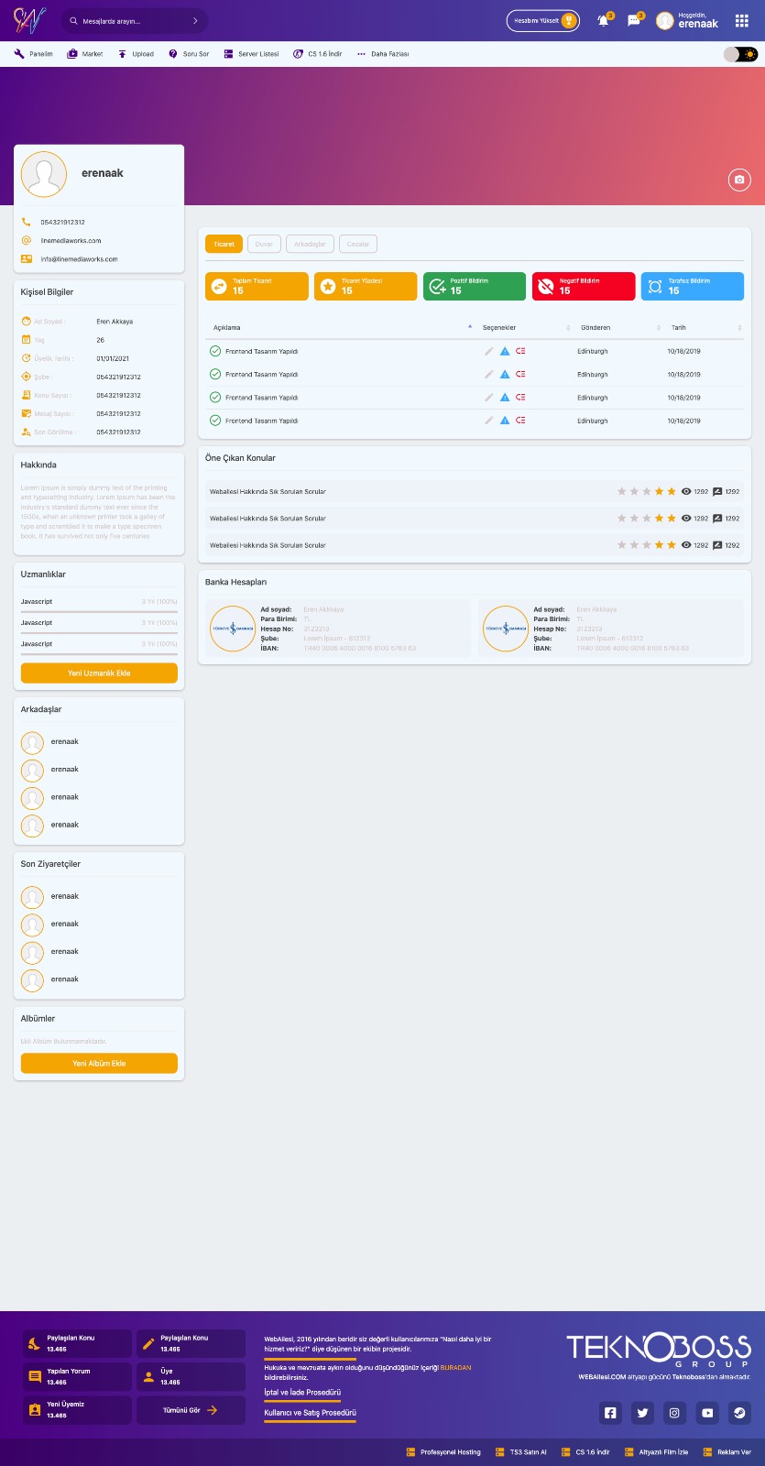Open Twitter icon in footer

tap(642, 1413)
